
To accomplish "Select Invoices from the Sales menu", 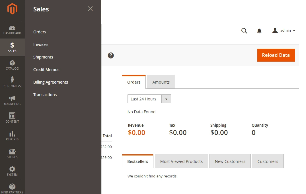I will pyautogui.click(x=41, y=44).
